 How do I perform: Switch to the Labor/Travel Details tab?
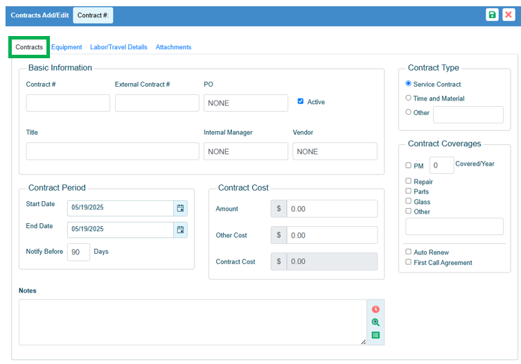click(118, 47)
